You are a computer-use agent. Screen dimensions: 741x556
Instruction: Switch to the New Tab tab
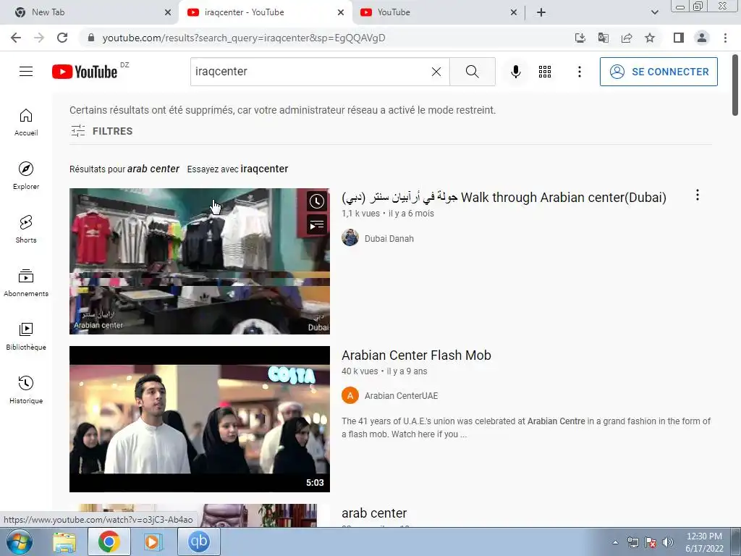(90, 12)
